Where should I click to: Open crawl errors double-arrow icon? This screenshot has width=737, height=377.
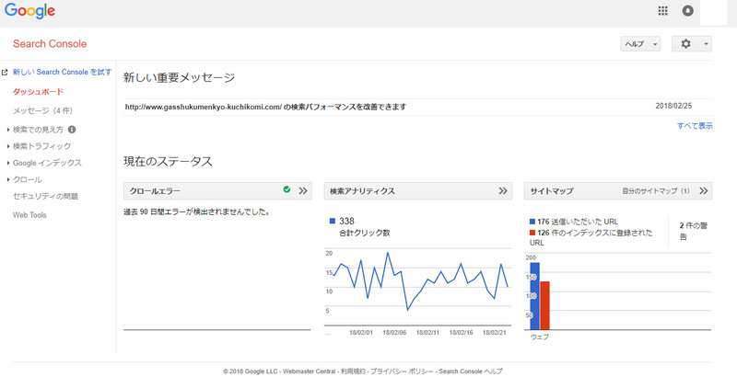[303, 191]
